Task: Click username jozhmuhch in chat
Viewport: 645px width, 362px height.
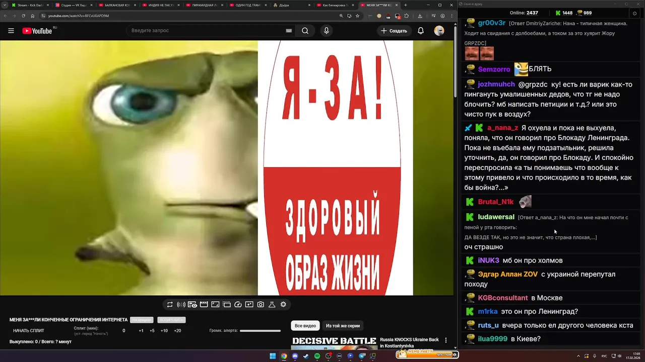Action: (x=496, y=84)
